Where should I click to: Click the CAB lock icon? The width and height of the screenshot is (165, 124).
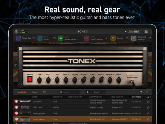pyautogui.click(x=106, y=38)
